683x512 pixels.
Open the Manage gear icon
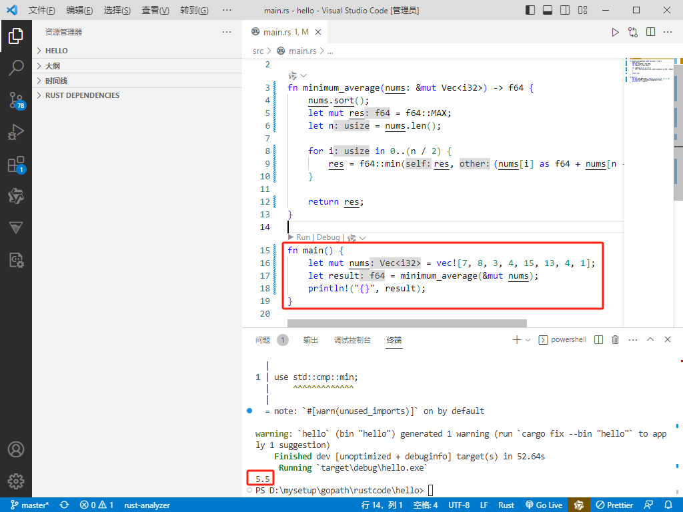point(16,481)
